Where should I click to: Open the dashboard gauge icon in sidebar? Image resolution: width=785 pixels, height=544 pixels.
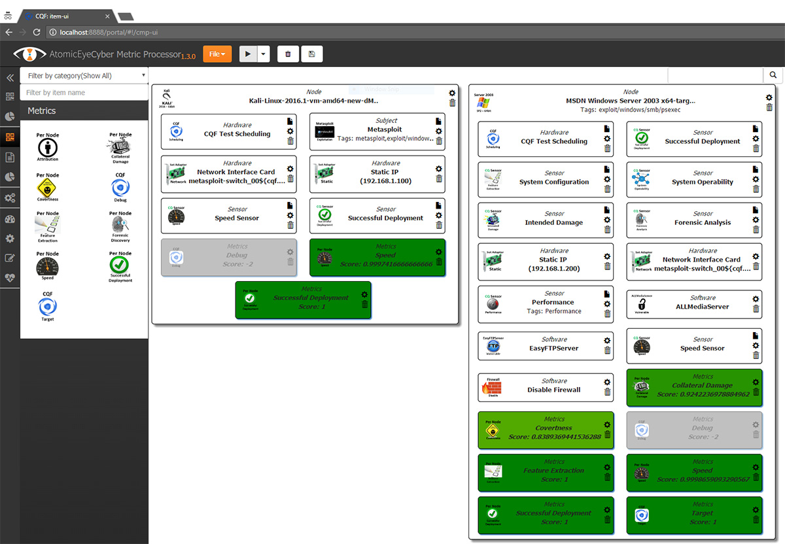point(10,219)
